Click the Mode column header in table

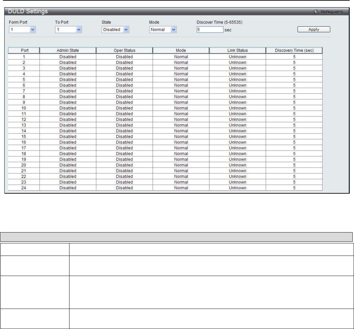coord(181,50)
